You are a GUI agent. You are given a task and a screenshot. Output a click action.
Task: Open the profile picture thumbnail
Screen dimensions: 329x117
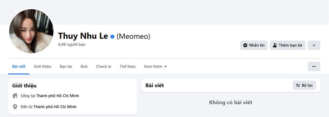click(x=31, y=31)
